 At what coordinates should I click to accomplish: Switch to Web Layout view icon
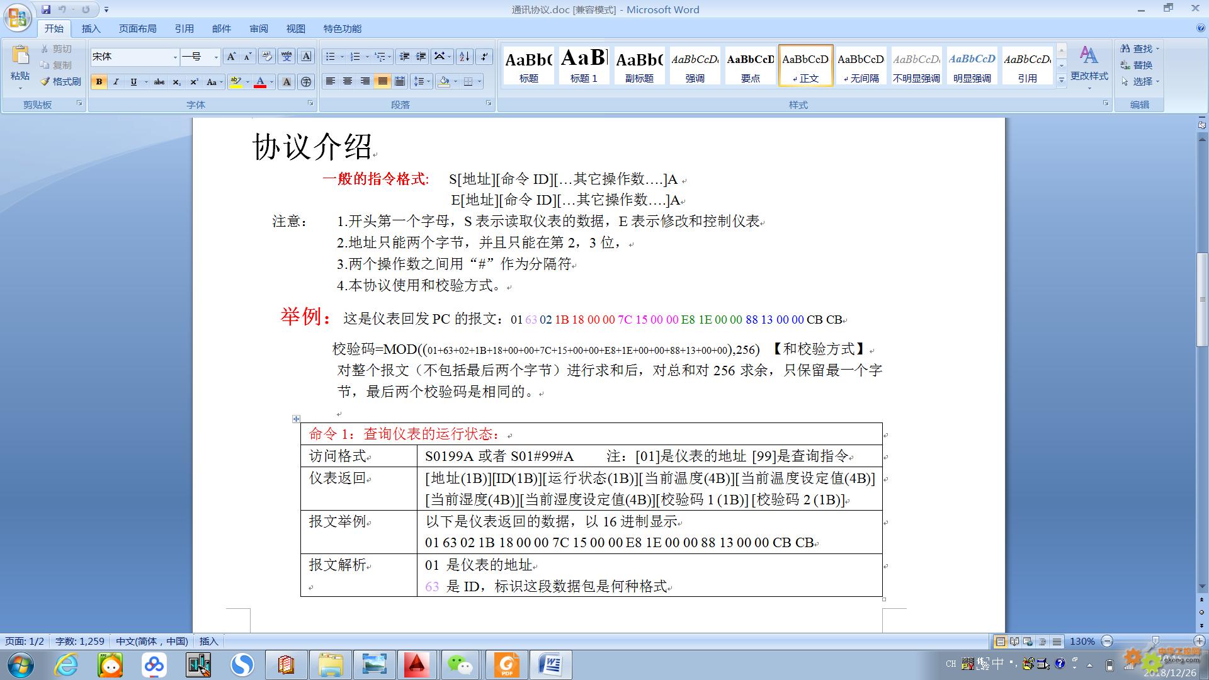[1028, 642]
